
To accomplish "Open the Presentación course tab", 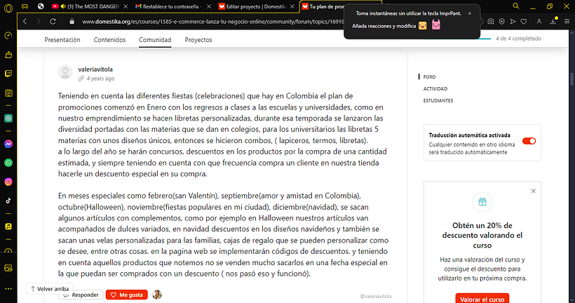I will pos(62,39).
